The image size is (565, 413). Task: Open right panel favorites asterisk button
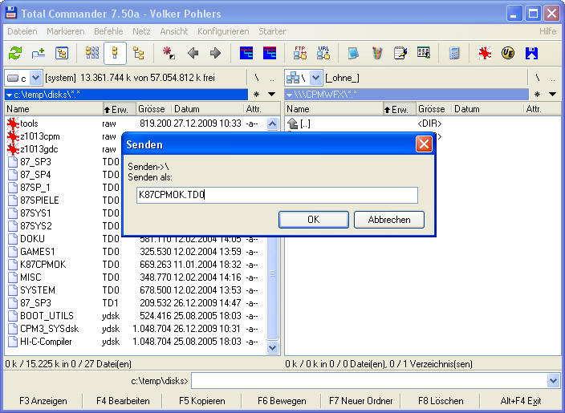(x=537, y=95)
